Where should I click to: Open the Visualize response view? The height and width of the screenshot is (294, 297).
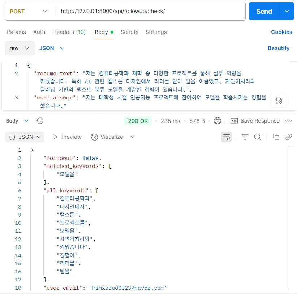click(x=107, y=137)
